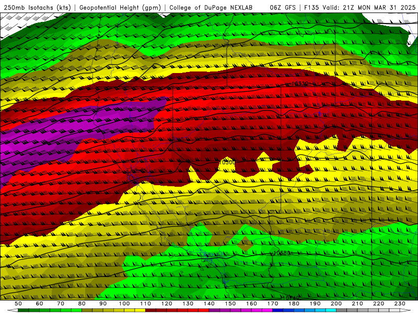Click the 210 value on the color scale
Image resolution: width=418 pixels, height=313 pixels.
357,304
